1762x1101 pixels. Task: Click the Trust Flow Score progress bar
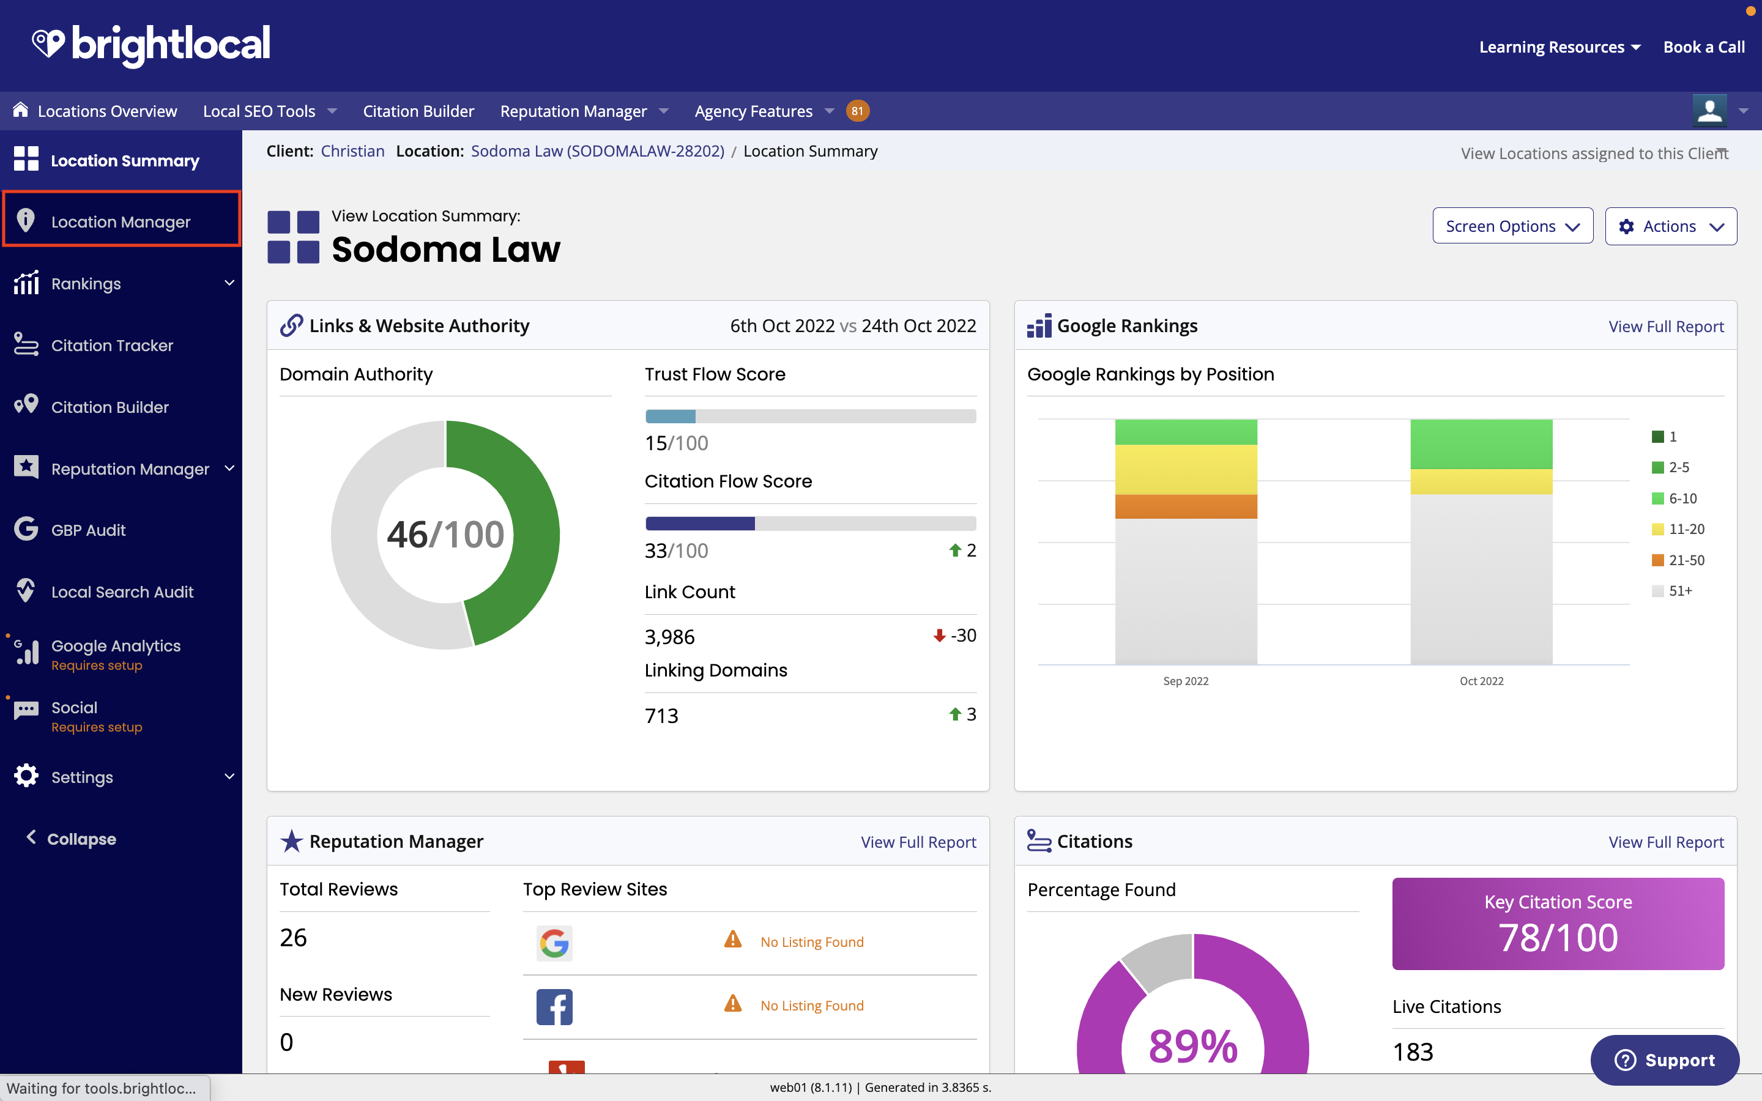(x=811, y=416)
